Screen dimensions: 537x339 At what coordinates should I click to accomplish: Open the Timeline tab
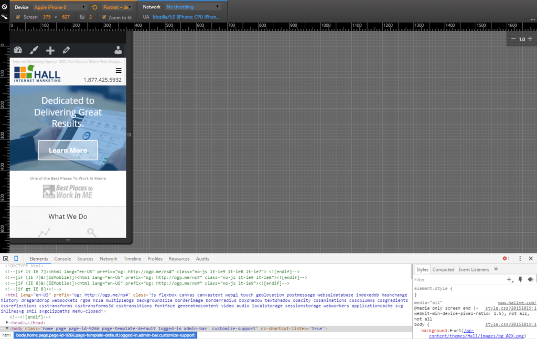pyautogui.click(x=133, y=258)
